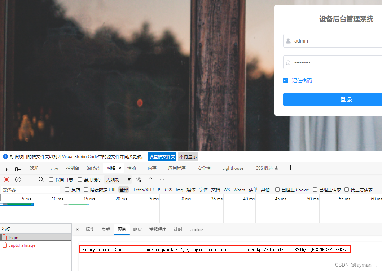The height and width of the screenshot is (271, 382).
Task: Click the lock icon in password field
Action: (x=288, y=63)
